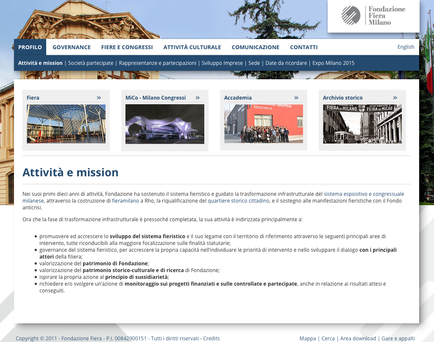
Task: Switch to the GOVERNANCE menu
Action: pos(72,47)
